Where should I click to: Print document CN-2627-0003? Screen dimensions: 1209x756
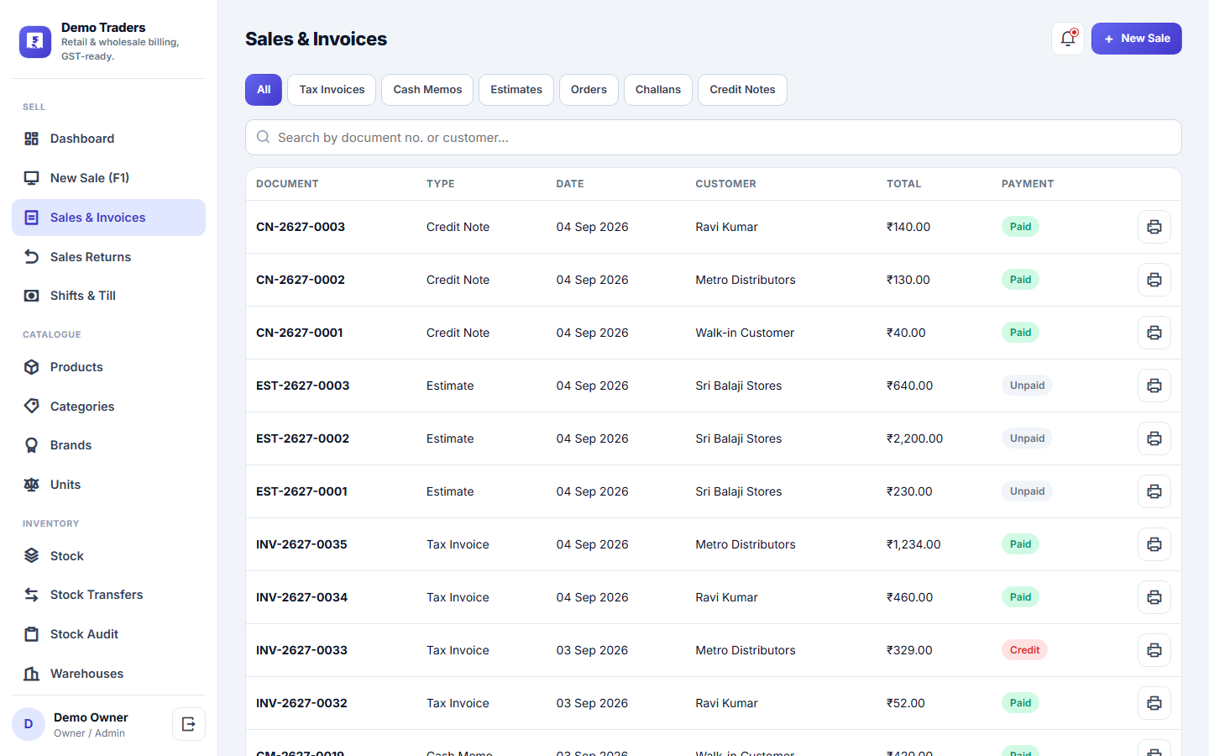pos(1154,227)
